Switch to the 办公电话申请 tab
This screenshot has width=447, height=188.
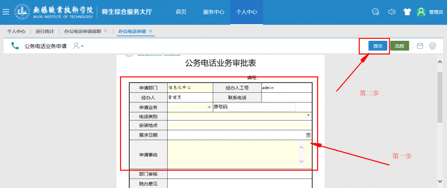point(132,32)
